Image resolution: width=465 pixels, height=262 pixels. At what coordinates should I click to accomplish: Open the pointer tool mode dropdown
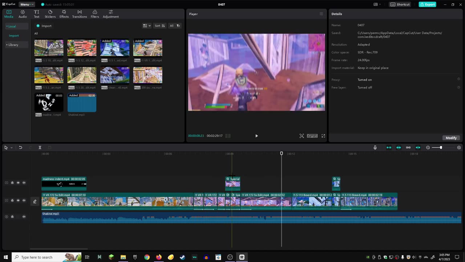[11, 147]
